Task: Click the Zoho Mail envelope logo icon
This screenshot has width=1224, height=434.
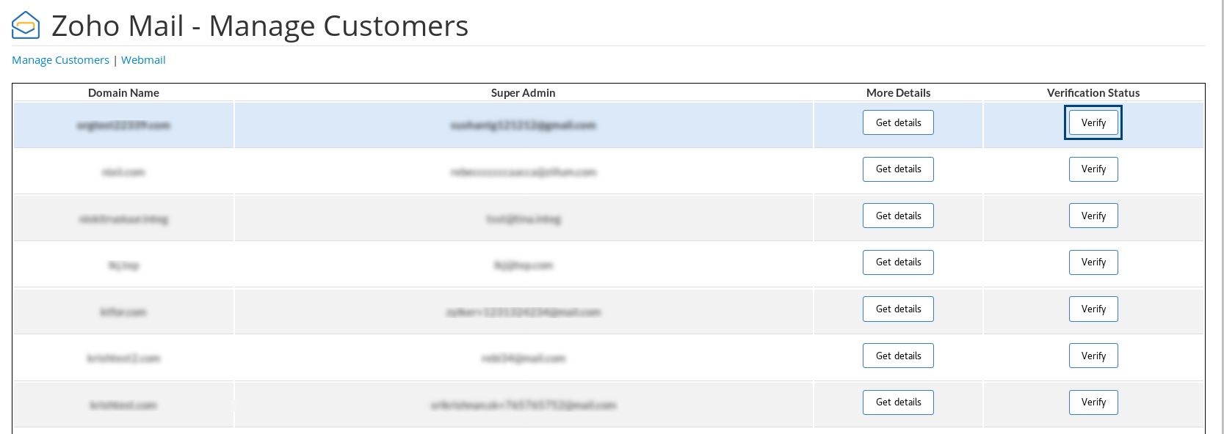Action: pos(26,26)
